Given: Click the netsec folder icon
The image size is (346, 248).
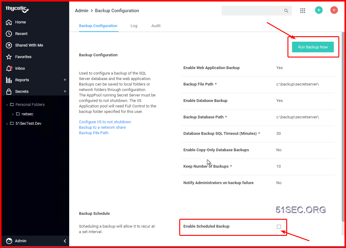Looking at the screenshot, I should [18, 114].
